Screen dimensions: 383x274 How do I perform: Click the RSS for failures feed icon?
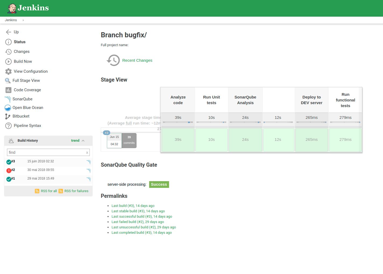pos(61,191)
